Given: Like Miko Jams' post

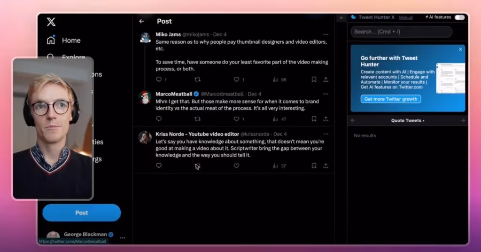Looking at the screenshot, I should 236,79.
